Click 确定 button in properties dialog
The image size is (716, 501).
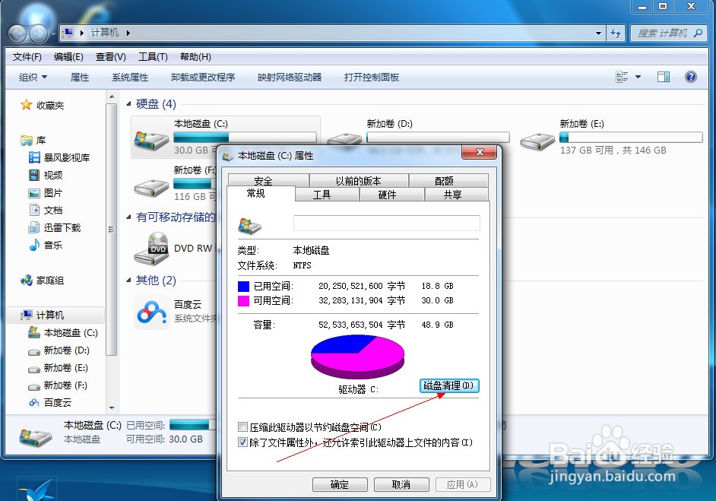point(340,484)
